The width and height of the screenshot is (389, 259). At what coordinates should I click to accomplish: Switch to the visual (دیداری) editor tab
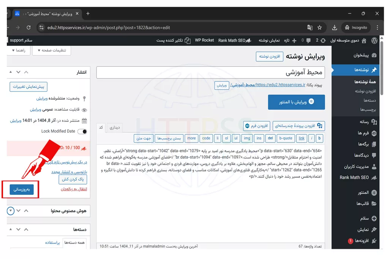(114, 127)
